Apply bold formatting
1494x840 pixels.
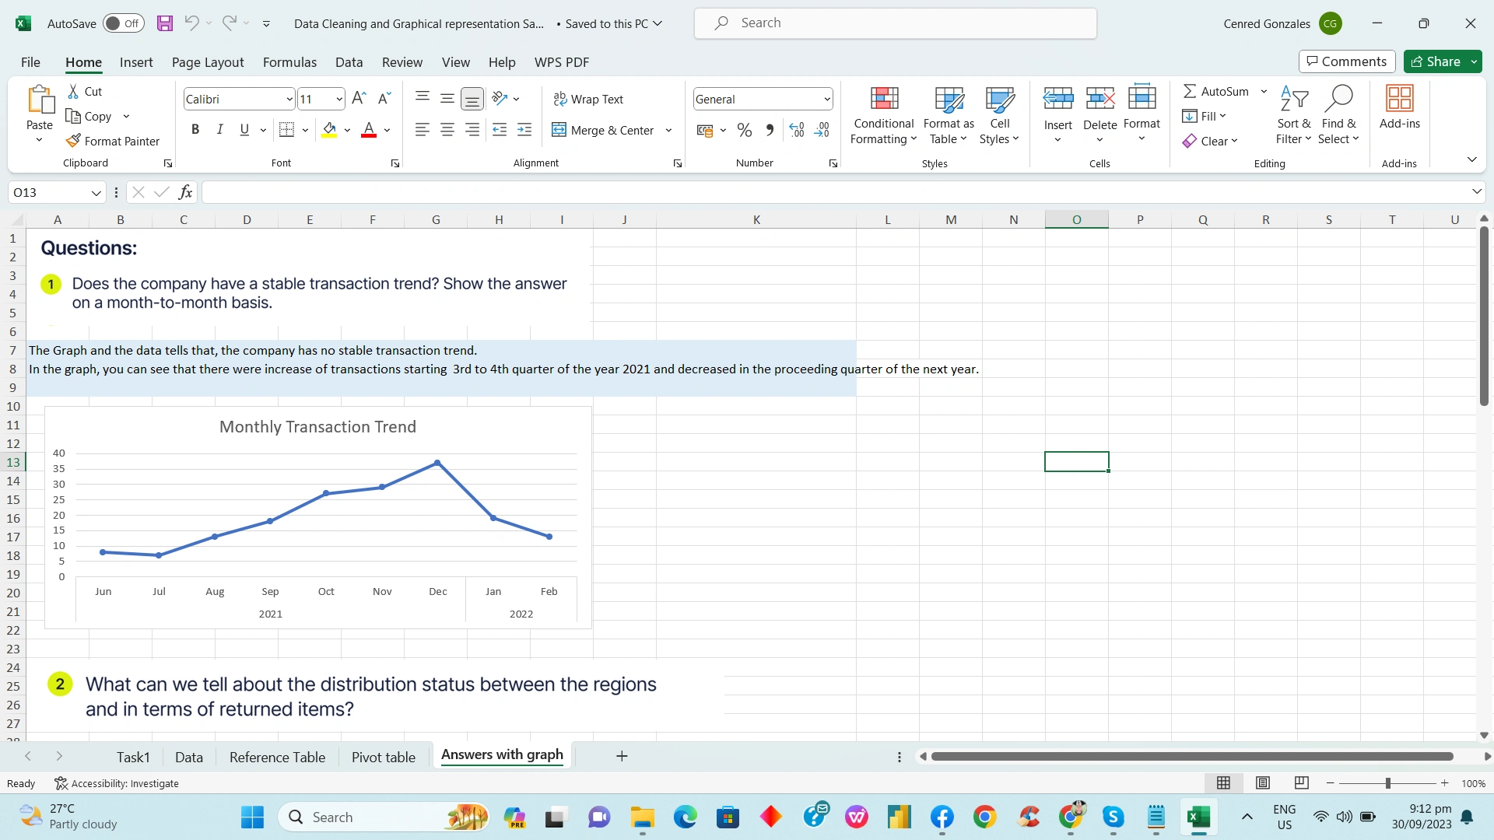[195, 129]
